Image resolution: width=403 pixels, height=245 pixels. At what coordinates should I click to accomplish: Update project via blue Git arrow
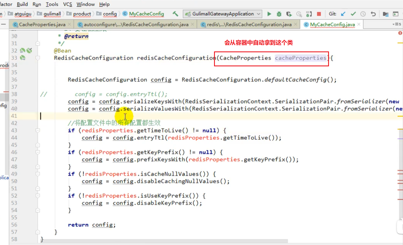click(x=343, y=14)
